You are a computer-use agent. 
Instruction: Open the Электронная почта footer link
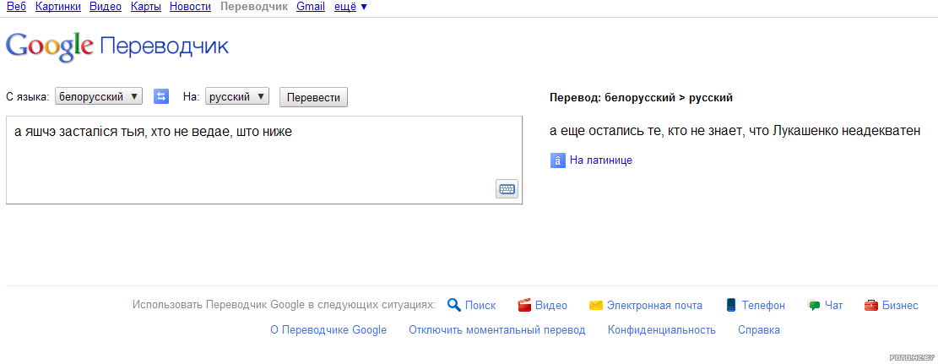point(654,306)
